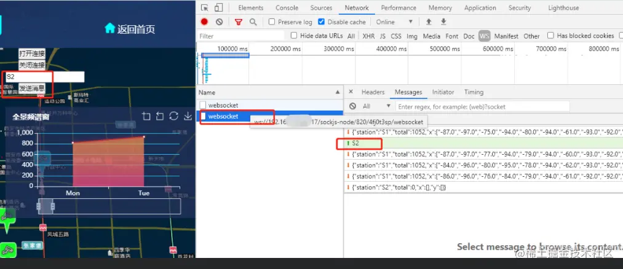The height and width of the screenshot is (269, 623).
Task: Enable the Preserve log checkbox
Action: click(x=272, y=22)
